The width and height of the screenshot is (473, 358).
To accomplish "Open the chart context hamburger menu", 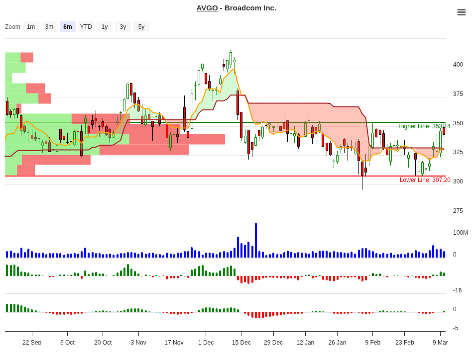I will [x=461, y=12].
